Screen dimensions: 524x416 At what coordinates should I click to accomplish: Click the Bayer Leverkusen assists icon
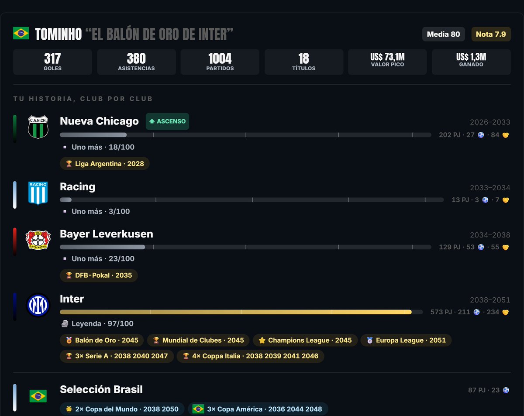[506, 247]
